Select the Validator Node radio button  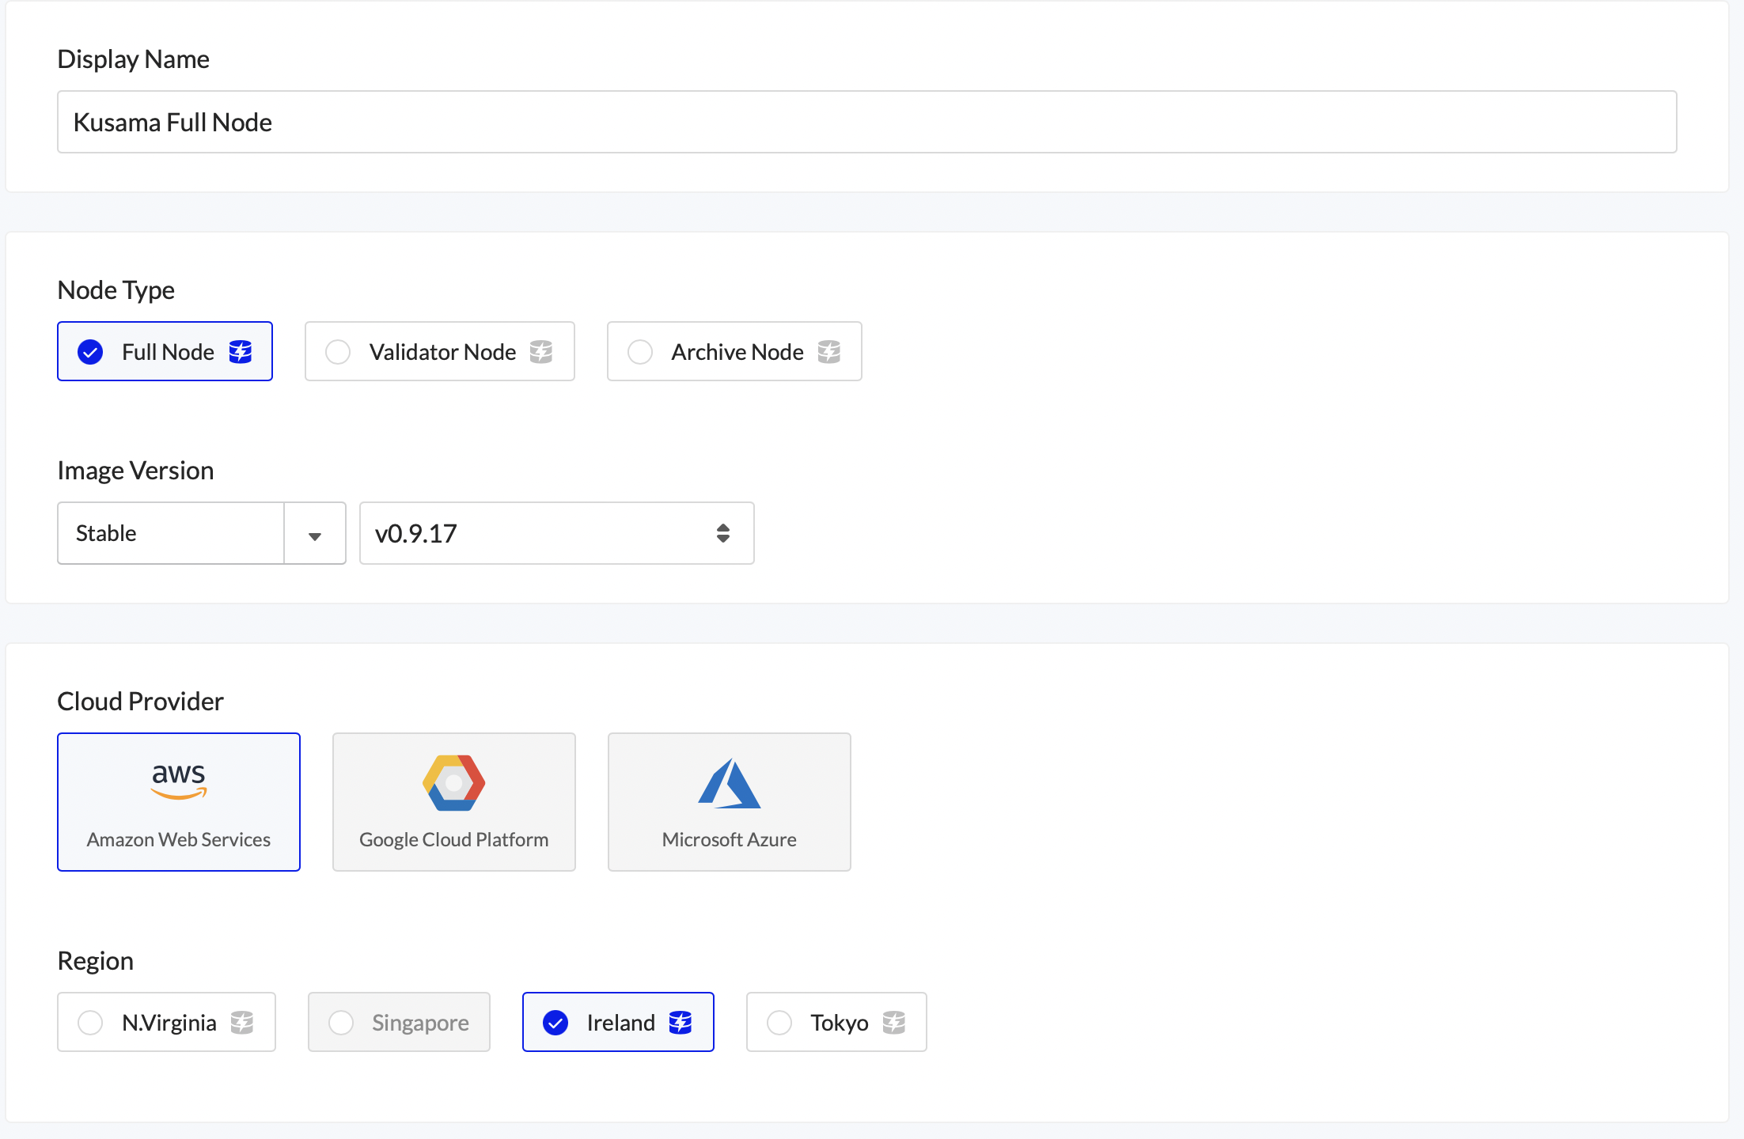tap(338, 352)
